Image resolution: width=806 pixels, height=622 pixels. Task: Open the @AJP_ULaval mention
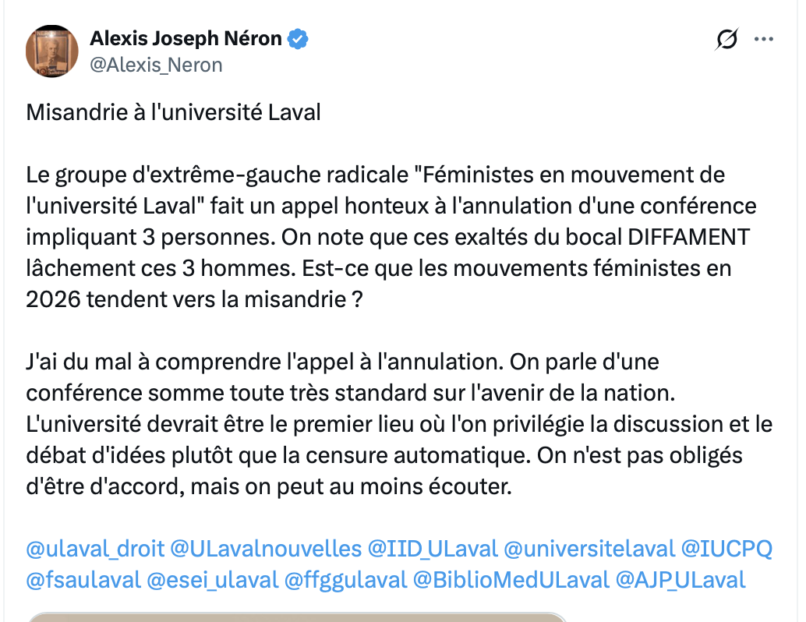point(681,579)
